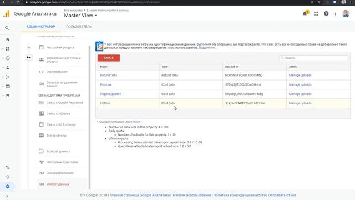Open Запросы на удаление данных
The width and height of the screenshot is (355, 200).
pos(62,84)
